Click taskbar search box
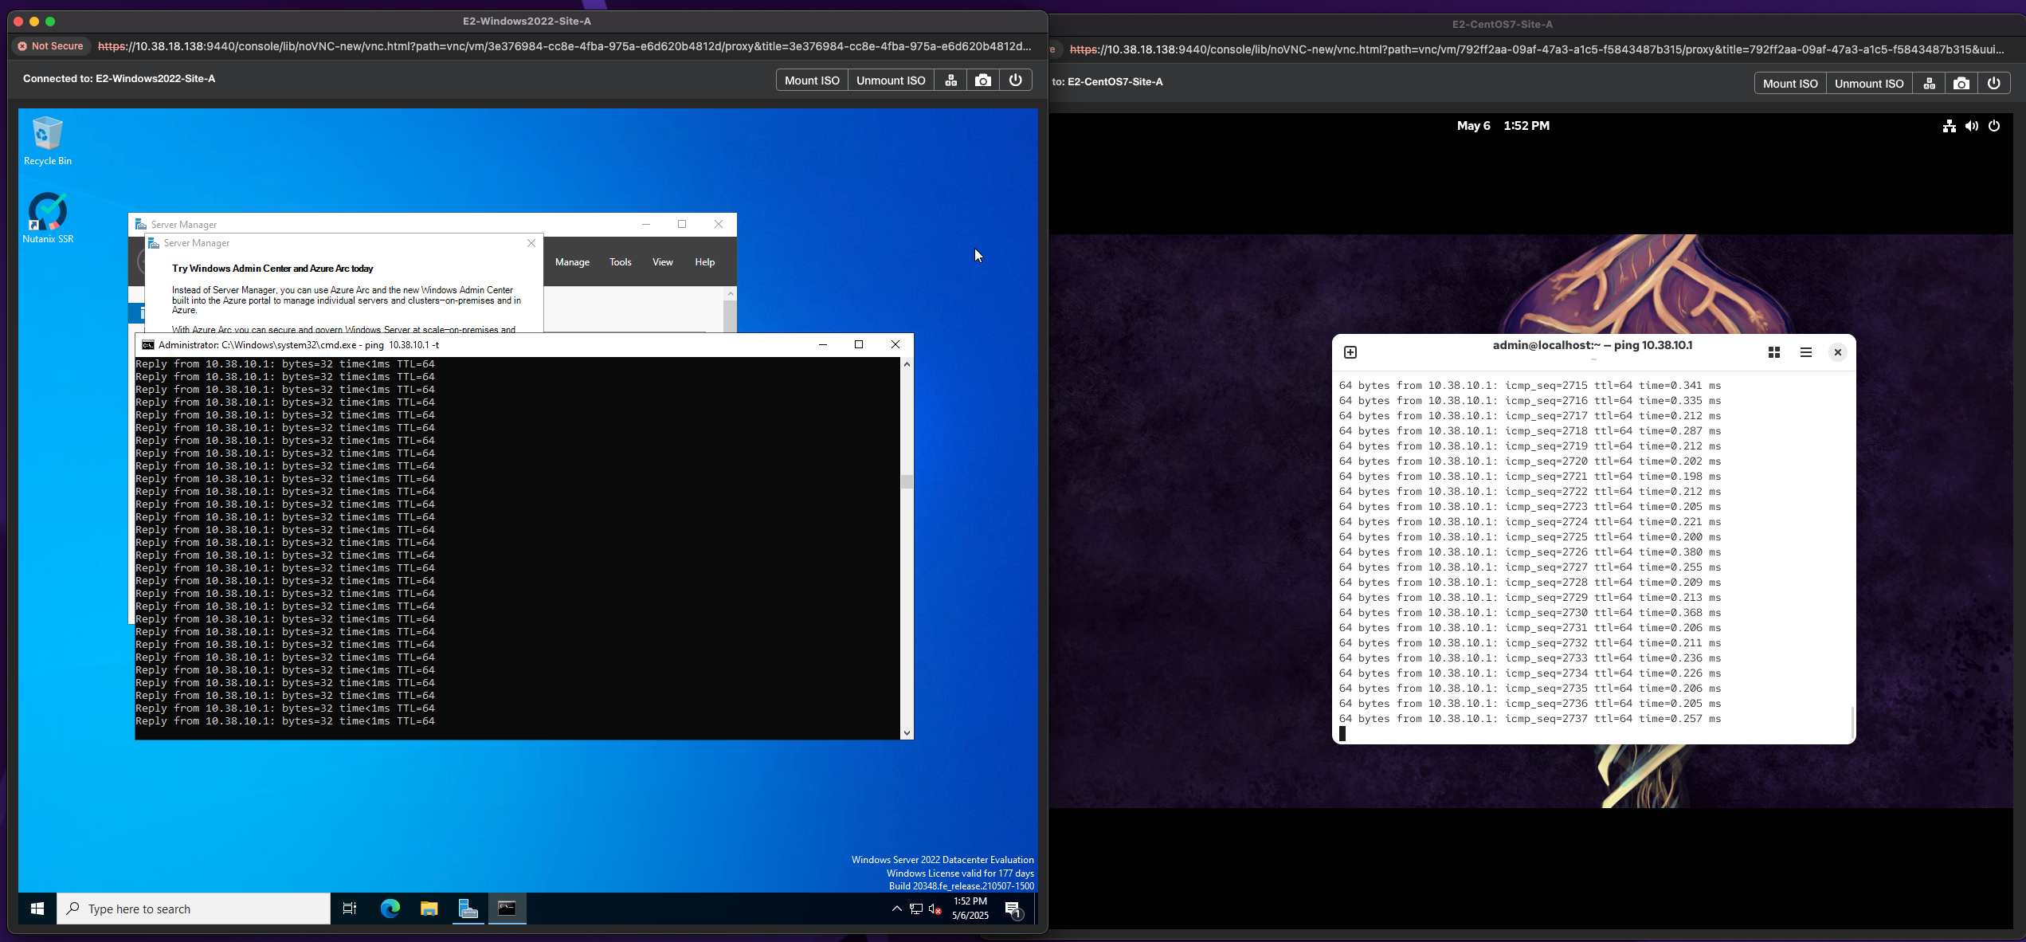The height and width of the screenshot is (942, 2026). tap(194, 909)
